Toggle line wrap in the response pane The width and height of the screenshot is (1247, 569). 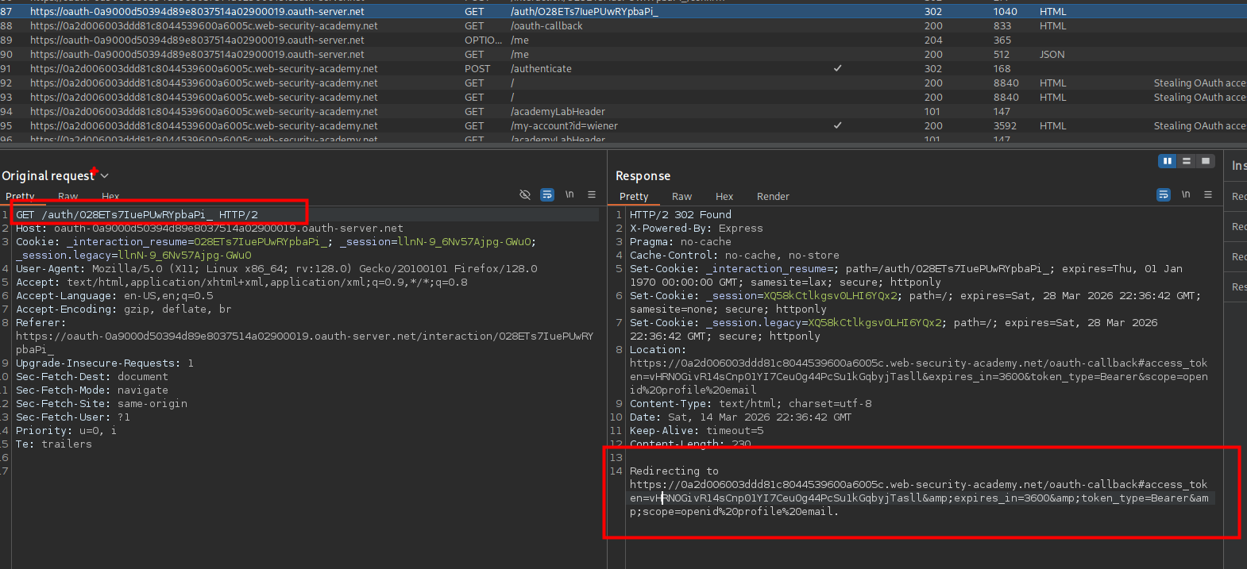(1163, 194)
